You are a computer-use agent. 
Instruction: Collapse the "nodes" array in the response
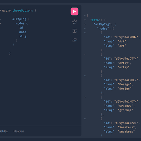(x=85, y=29)
